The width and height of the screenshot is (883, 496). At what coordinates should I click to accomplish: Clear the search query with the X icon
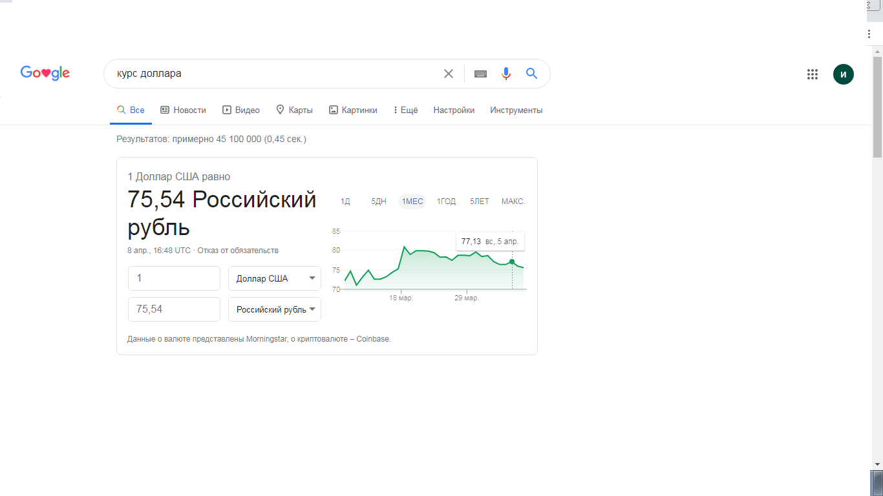point(449,74)
